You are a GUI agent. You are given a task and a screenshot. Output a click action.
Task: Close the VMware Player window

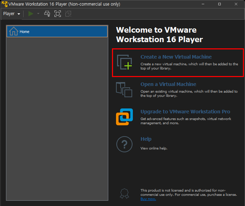click(x=236, y=4)
